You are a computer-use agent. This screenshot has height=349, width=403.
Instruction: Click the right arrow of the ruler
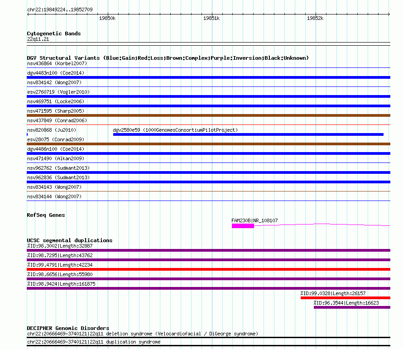pos(389,14)
